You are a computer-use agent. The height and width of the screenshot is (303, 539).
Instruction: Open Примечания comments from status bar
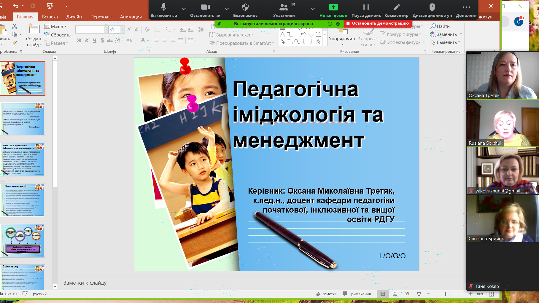(x=357, y=294)
